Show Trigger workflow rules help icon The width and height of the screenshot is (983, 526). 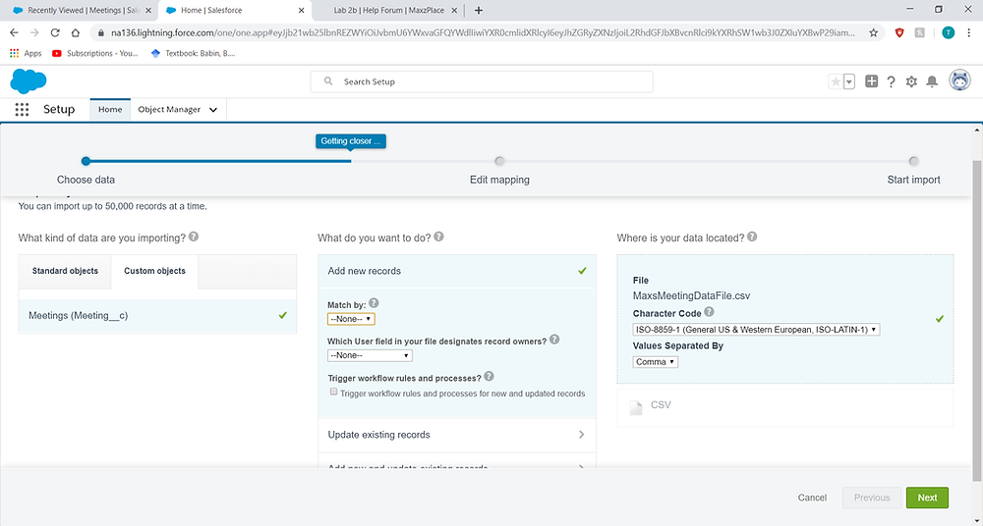[x=489, y=376]
